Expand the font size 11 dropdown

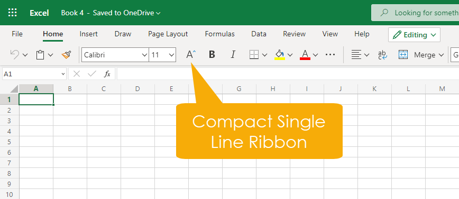coord(162,55)
